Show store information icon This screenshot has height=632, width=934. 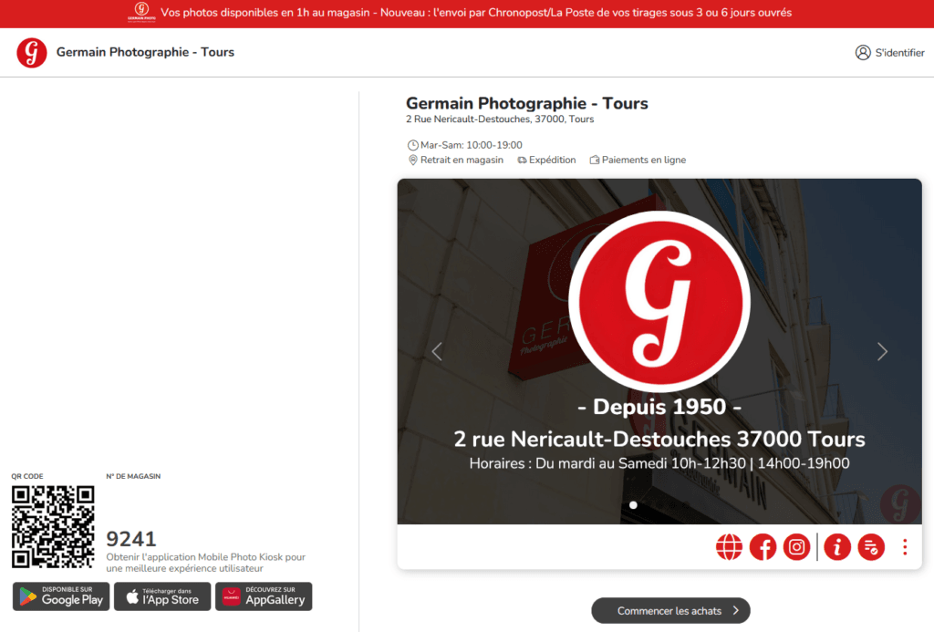(x=837, y=547)
